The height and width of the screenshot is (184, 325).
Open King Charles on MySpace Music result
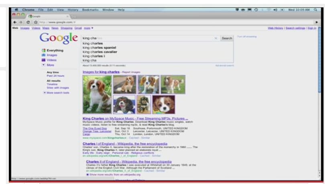[135, 118]
